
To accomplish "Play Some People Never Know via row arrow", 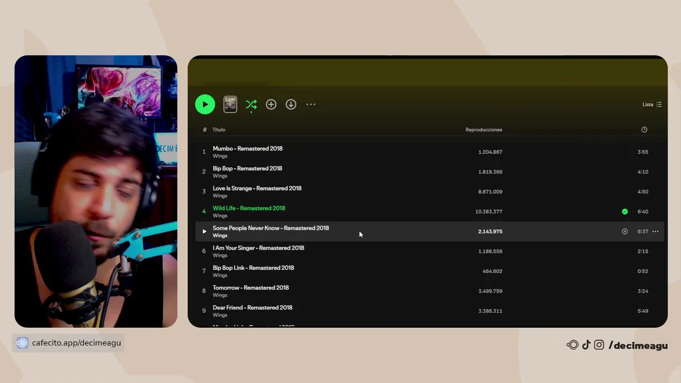I will point(204,231).
